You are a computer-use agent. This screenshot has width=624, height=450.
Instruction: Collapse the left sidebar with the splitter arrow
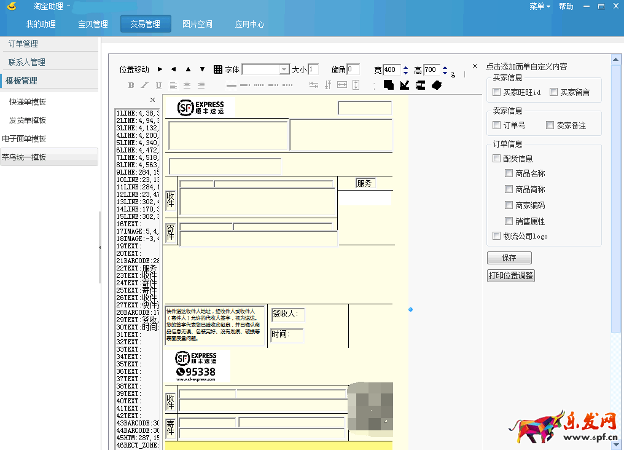99,247
